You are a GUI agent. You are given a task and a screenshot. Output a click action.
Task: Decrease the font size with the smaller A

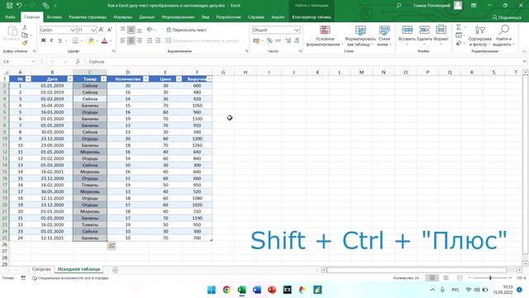click(110, 30)
